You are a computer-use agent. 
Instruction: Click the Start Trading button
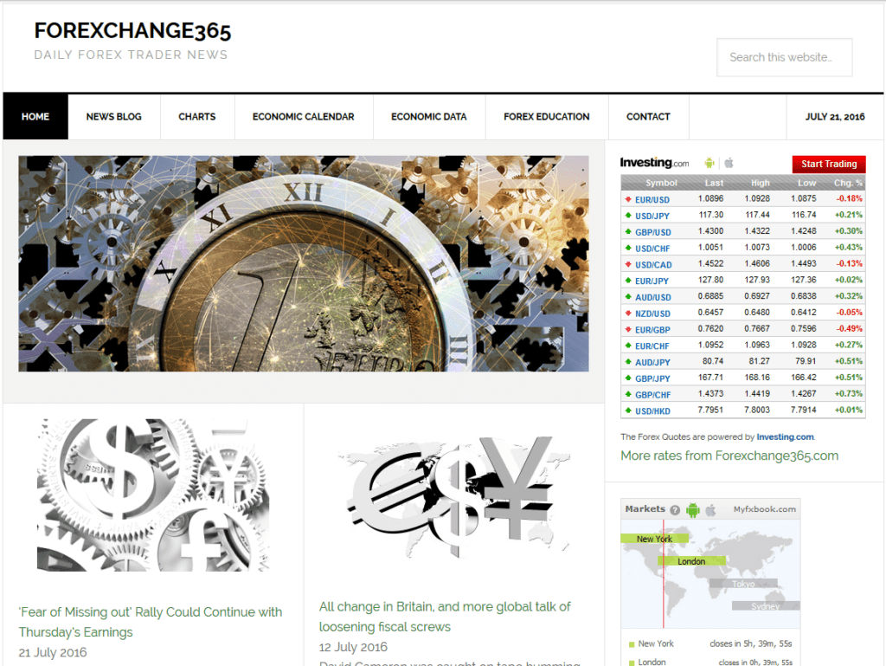click(828, 164)
